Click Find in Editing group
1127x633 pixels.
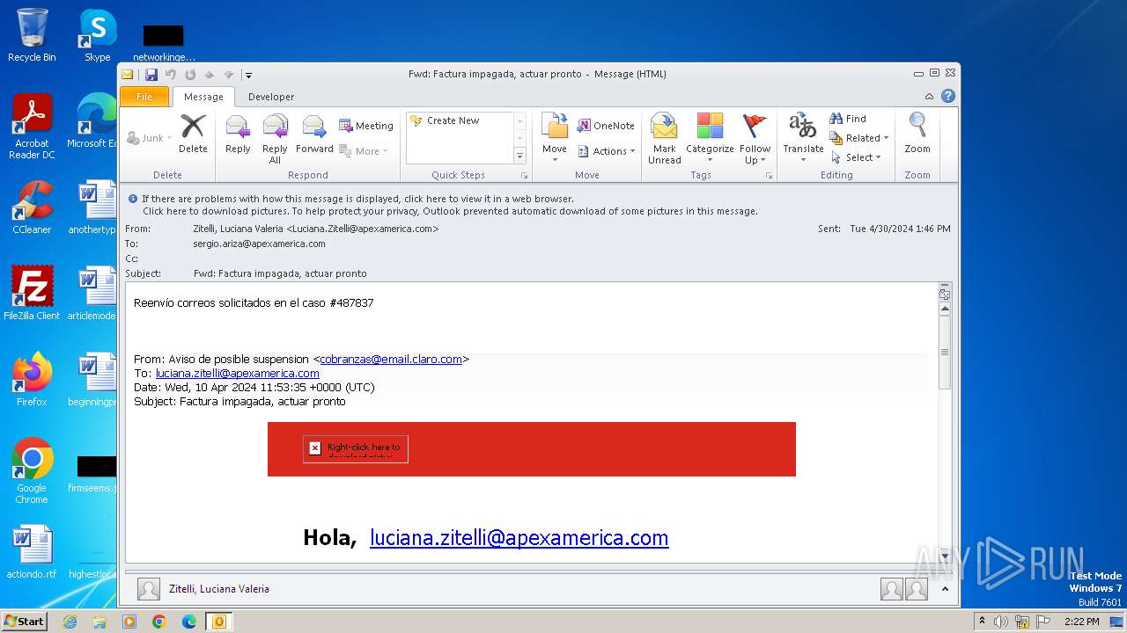point(848,119)
